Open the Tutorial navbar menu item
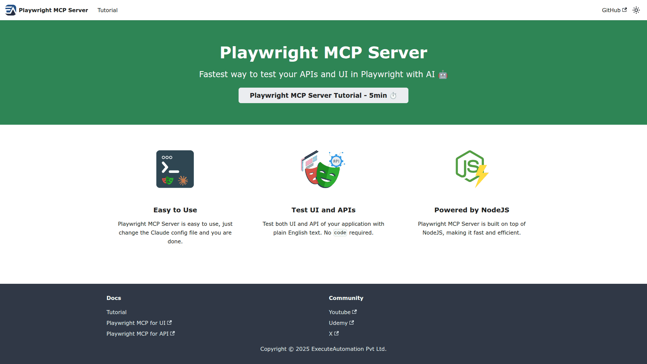647x364 pixels. 107,10
